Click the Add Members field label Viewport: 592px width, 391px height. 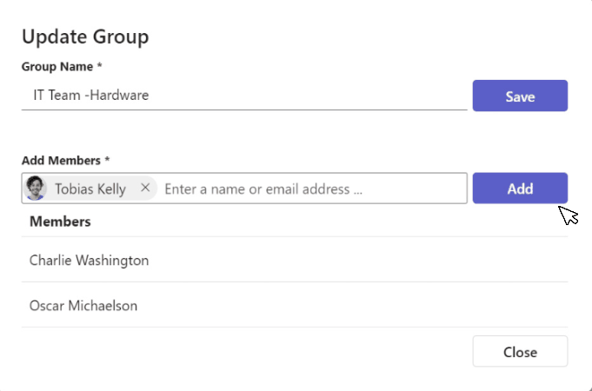tap(61, 161)
